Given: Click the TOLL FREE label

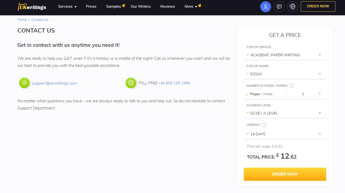Looking at the screenshot, I should [x=148, y=83].
